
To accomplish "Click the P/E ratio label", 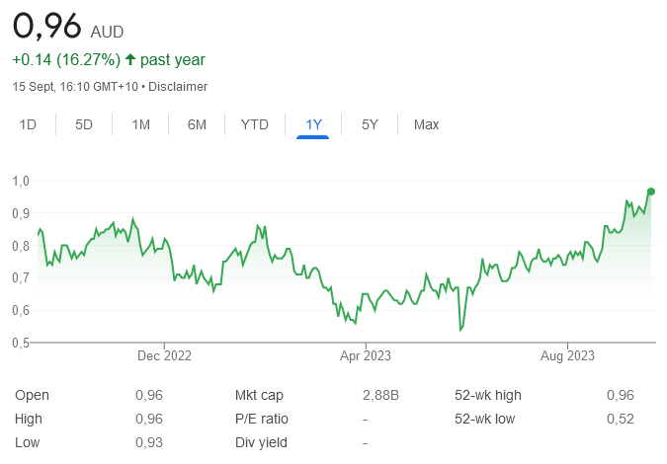I will pos(262,419).
